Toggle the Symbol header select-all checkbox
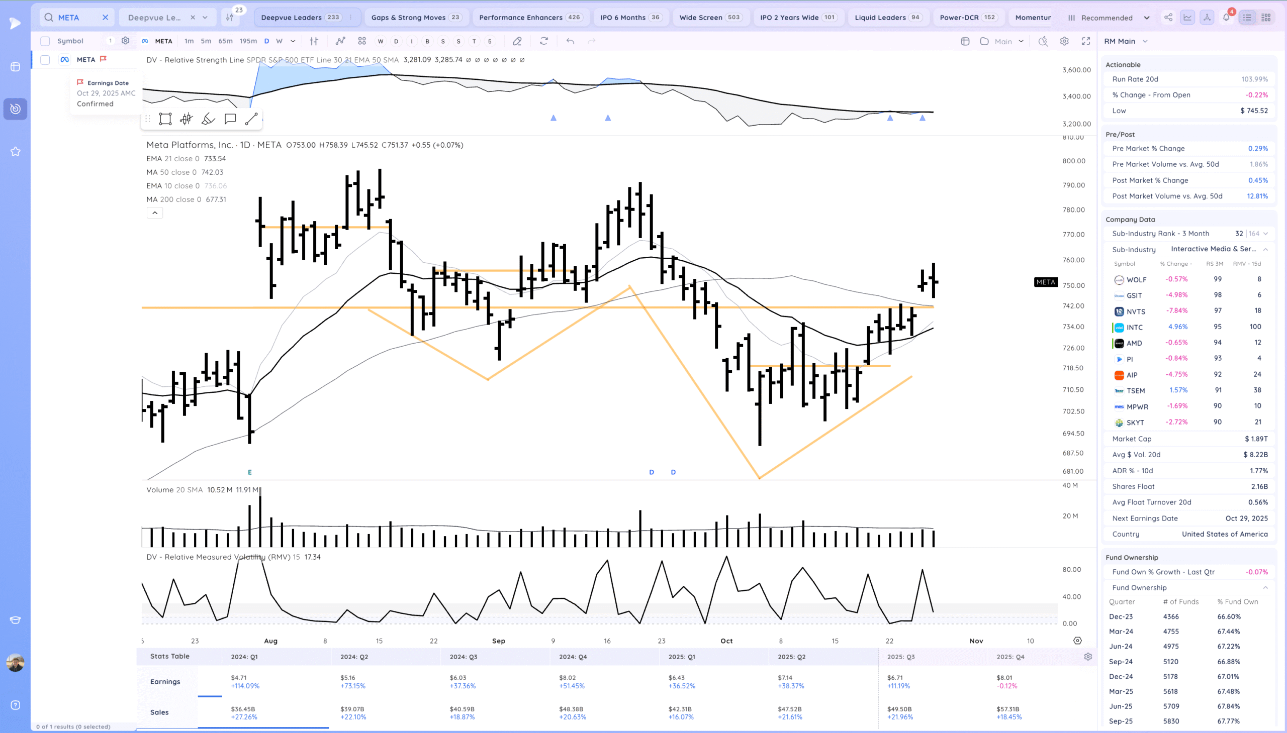This screenshot has height=733, width=1287. [45, 41]
